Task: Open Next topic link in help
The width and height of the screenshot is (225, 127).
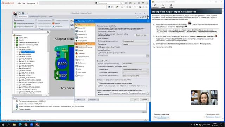Action: tap(213, 117)
